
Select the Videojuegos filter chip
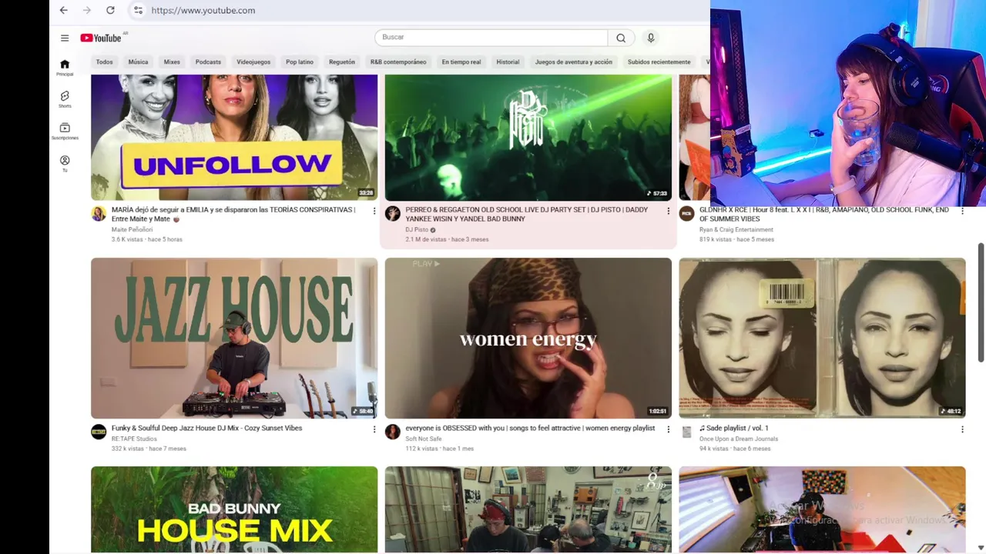pos(253,62)
